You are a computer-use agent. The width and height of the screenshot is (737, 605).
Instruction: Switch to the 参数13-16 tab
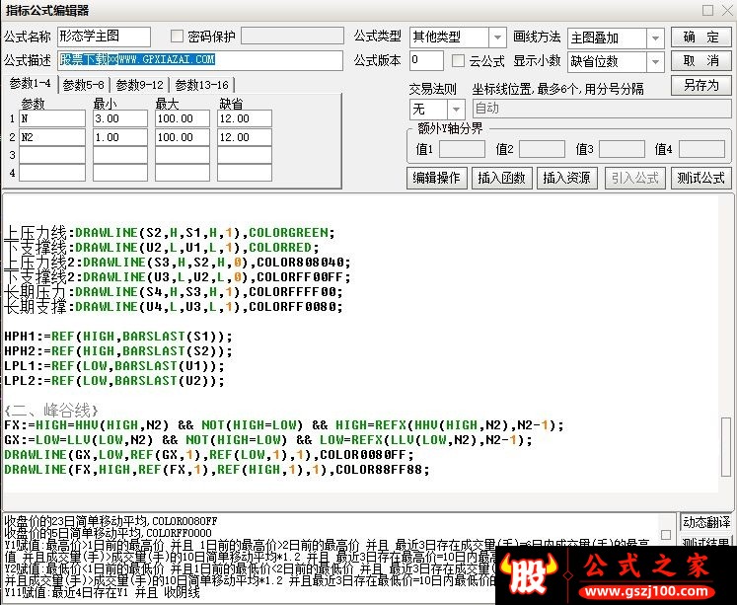click(x=201, y=85)
